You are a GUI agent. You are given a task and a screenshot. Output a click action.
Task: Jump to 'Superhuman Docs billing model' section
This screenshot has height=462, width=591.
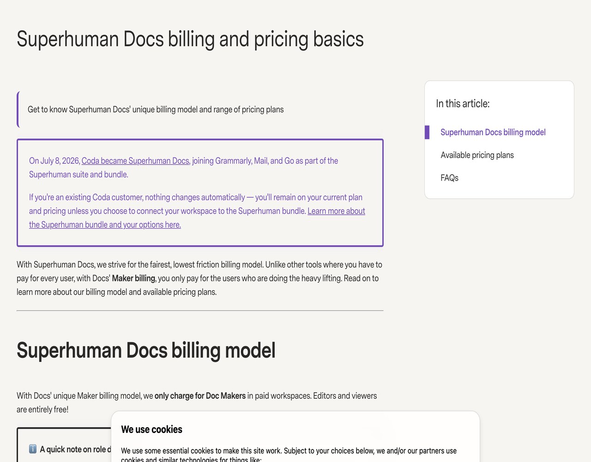point(493,132)
